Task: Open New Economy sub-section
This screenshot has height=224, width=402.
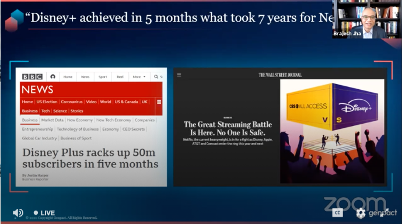Action: tap(80, 120)
